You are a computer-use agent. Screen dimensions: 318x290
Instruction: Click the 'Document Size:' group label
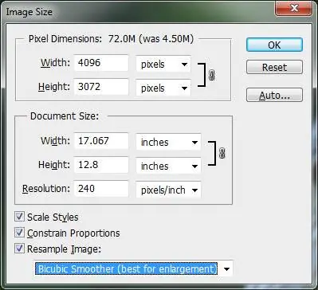[65, 116]
